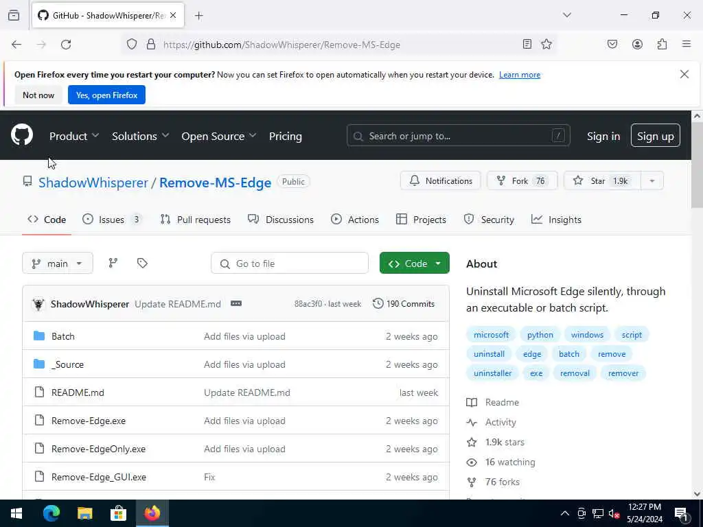Viewport: 703px width, 527px height.
Task: Open the README.md file
Action: pyautogui.click(x=78, y=393)
